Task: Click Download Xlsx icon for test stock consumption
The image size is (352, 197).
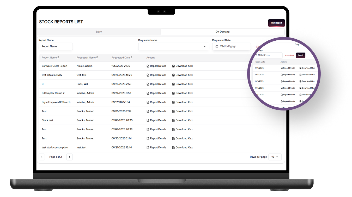Action: (x=173, y=147)
